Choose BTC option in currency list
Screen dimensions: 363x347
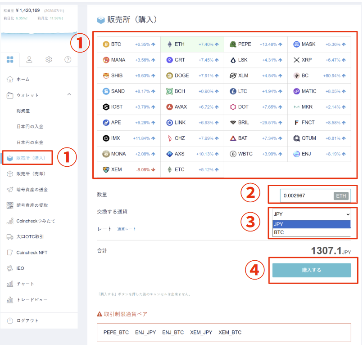[311, 232]
